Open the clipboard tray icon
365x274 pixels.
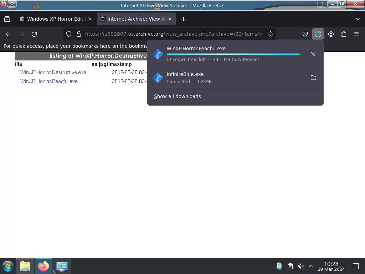tap(290, 266)
